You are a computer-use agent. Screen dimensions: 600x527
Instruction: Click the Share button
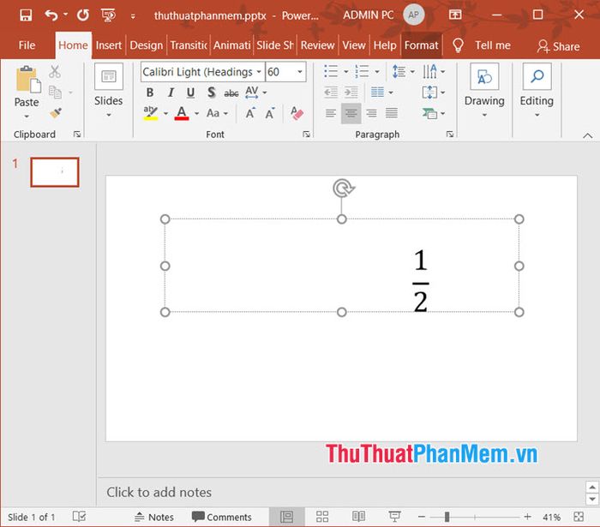coord(558,46)
